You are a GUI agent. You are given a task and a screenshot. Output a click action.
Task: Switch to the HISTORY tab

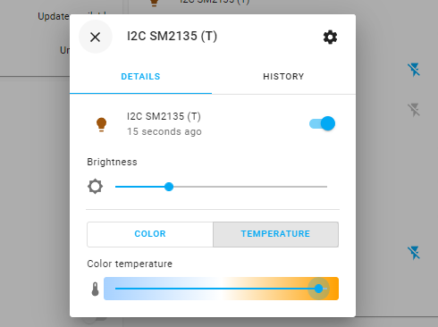click(x=283, y=77)
